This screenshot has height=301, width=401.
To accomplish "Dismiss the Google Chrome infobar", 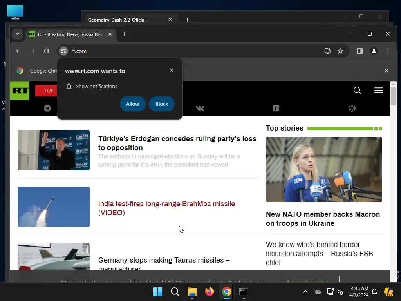I will pos(387,71).
